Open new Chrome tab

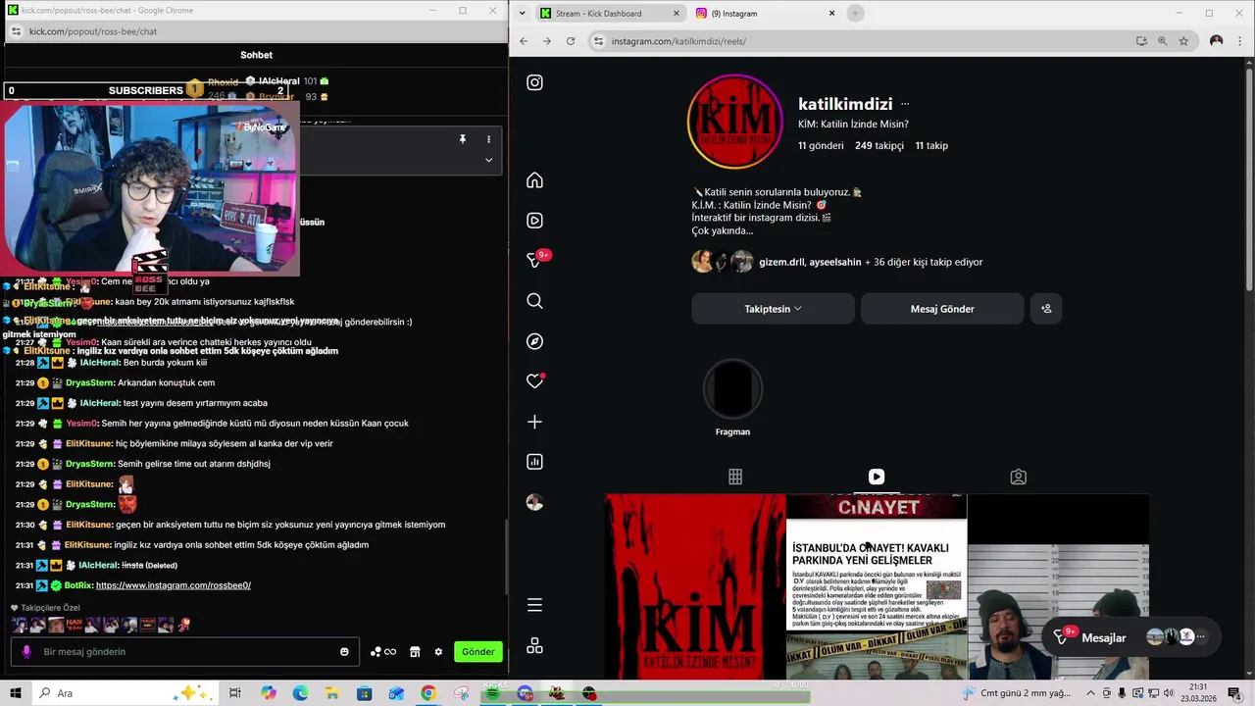click(x=855, y=14)
